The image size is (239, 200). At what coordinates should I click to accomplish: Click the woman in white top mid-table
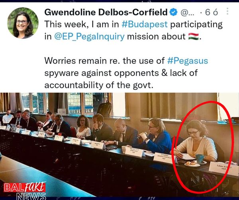(x=83, y=126)
